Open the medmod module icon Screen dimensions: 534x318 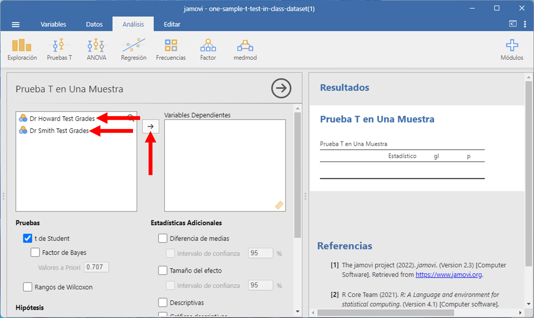245,49
